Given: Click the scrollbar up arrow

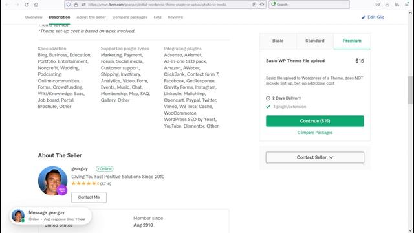Looking at the screenshot, I should point(410,12).
